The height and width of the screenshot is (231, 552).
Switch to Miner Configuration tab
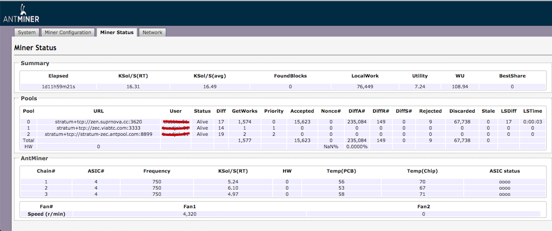[x=68, y=32]
